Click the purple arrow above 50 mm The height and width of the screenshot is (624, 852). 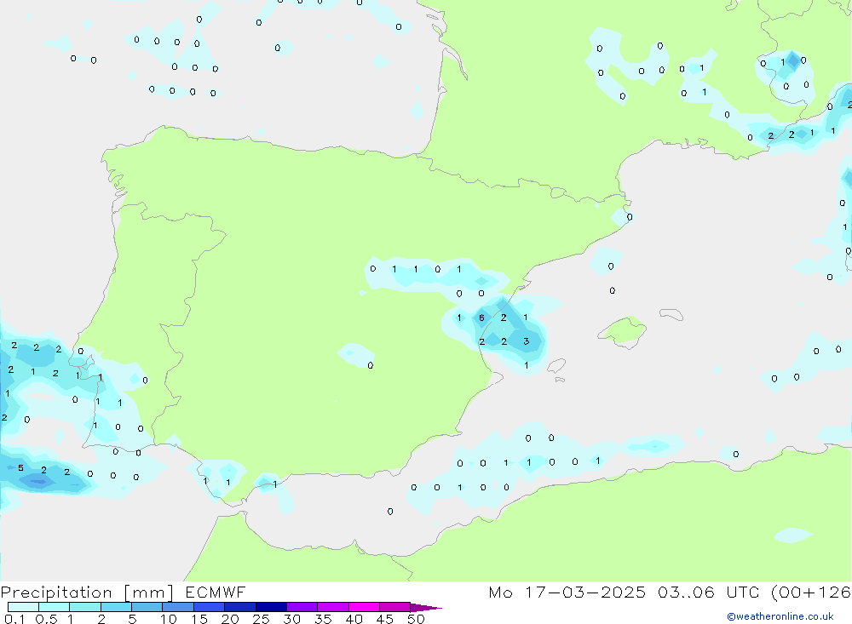[426, 608]
